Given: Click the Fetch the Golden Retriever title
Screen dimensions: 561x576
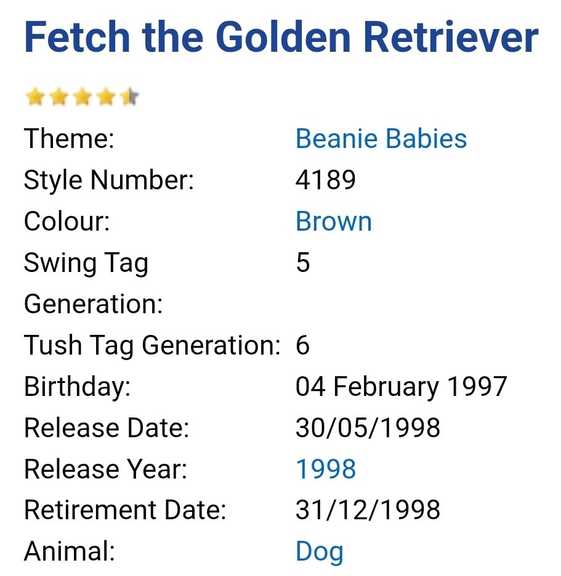Looking at the screenshot, I should click(281, 38).
